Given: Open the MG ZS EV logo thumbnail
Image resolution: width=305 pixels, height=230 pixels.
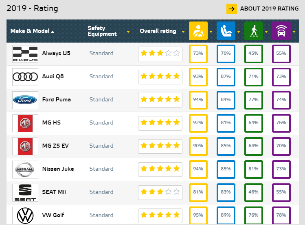Looking at the screenshot, I should point(25,146).
